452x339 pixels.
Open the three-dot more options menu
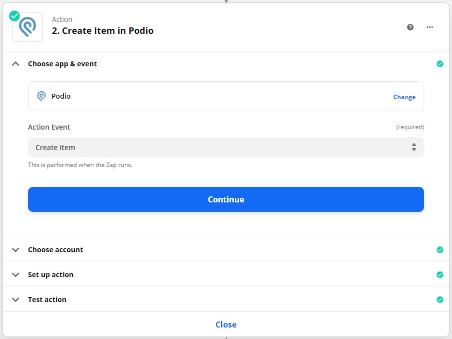pos(430,27)
